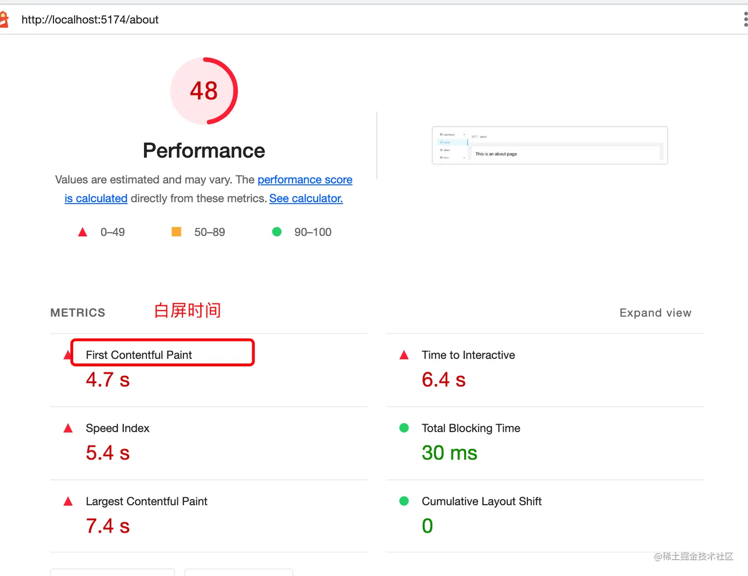Open the performance score is calculated link
748x576 pixels.
(305, 179)
